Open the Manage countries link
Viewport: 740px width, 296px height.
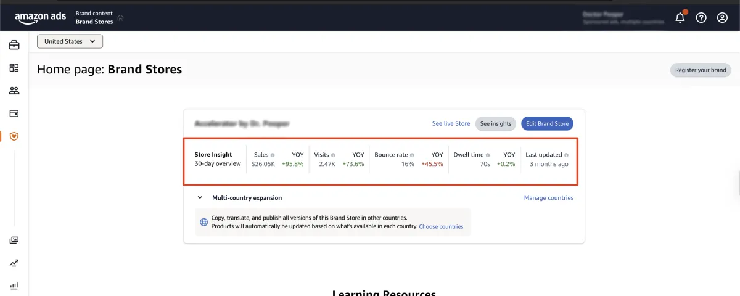click(x=549, y=198)
